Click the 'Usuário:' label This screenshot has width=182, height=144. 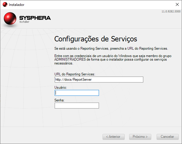coord(61,88)
